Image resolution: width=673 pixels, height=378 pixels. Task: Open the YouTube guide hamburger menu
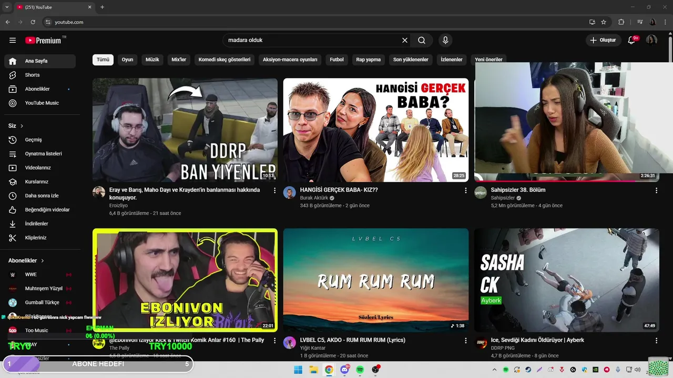[x=13, y=40]
